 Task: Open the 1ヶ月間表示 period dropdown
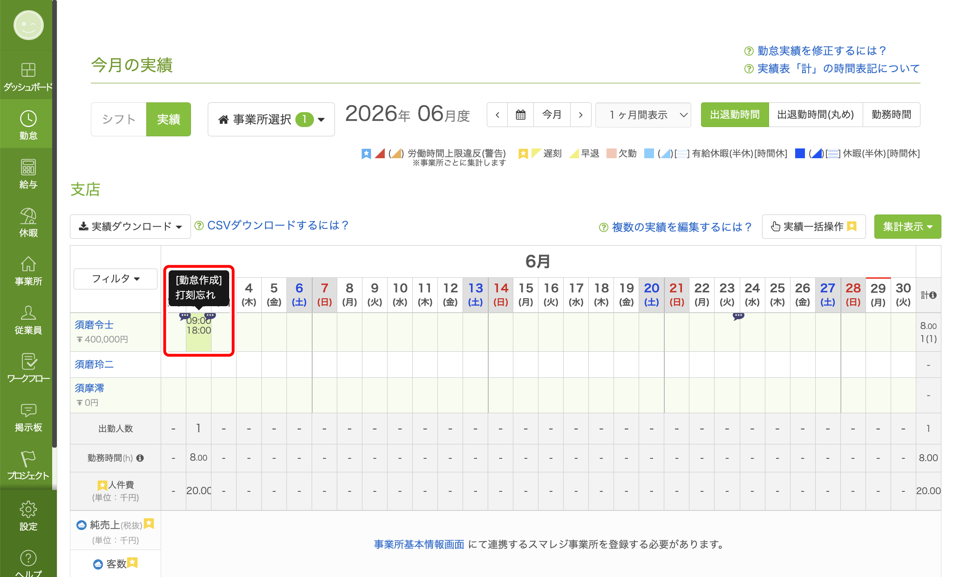643,115
